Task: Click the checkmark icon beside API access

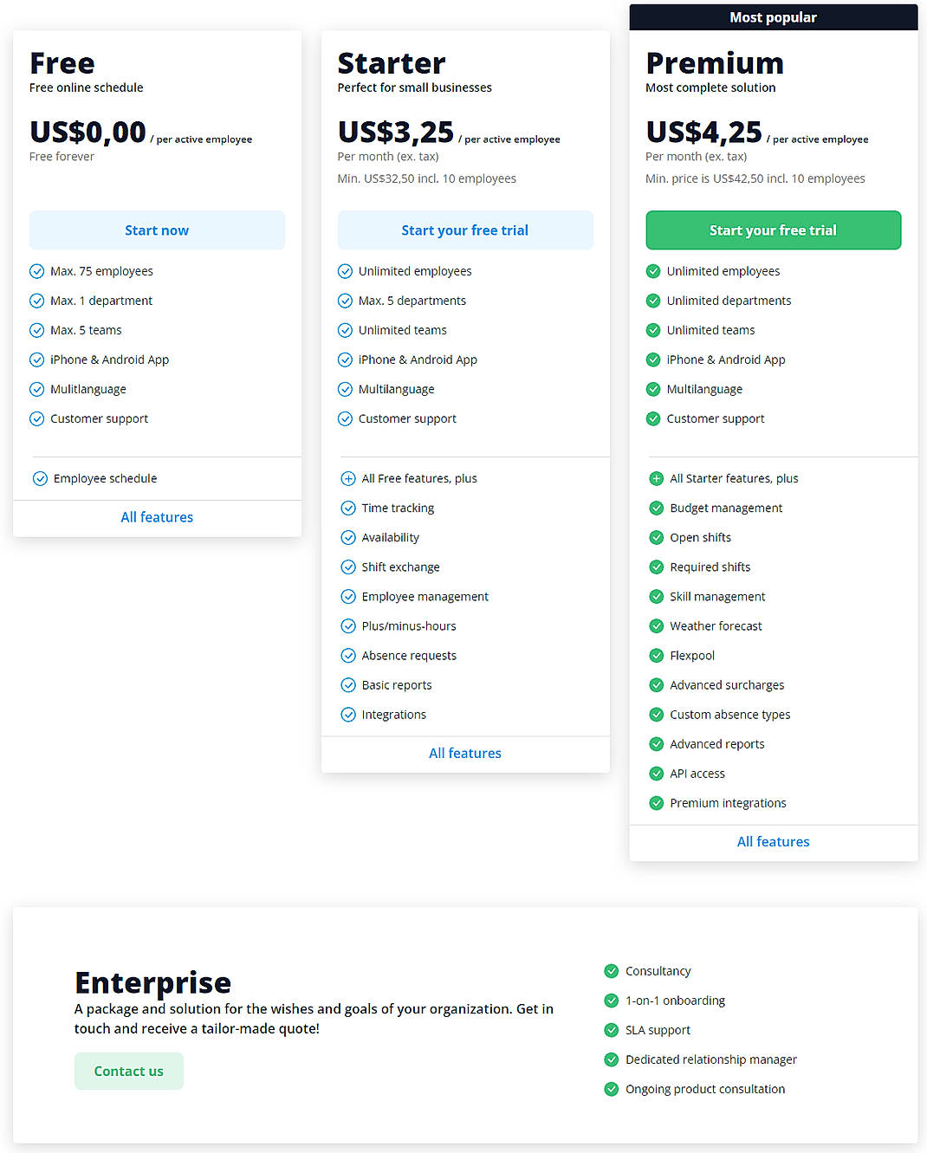Action: (x=656, y=773)
